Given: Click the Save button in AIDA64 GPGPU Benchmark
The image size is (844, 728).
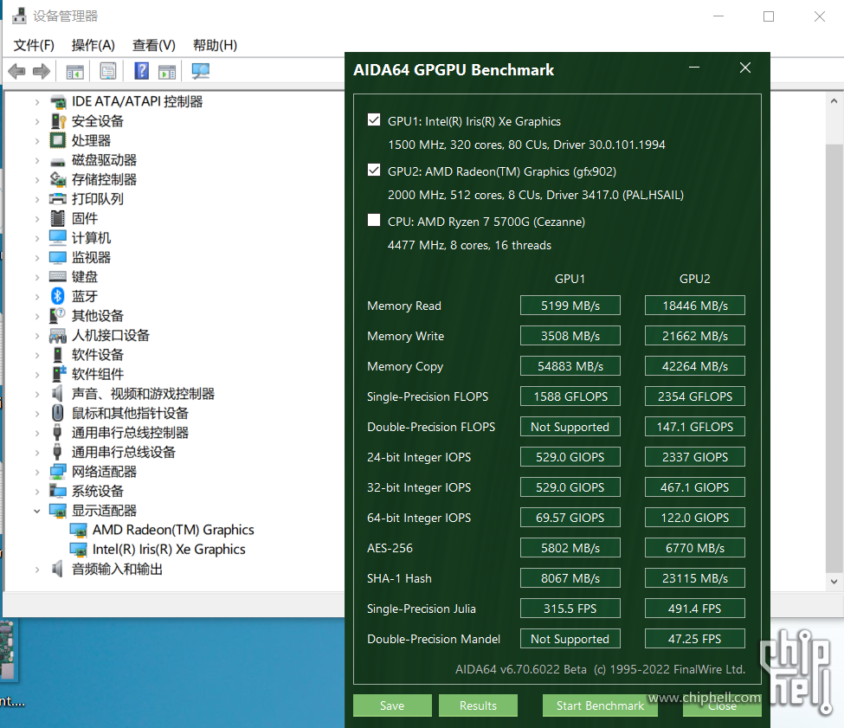Looking at the screenshot, I should pyautogui.click(x=391, y=705).
